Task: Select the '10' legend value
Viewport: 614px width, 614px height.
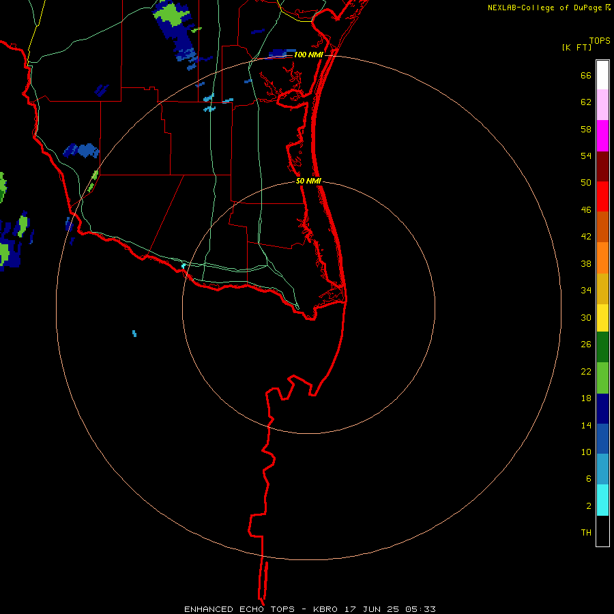Action: click(x=586, y=452)
